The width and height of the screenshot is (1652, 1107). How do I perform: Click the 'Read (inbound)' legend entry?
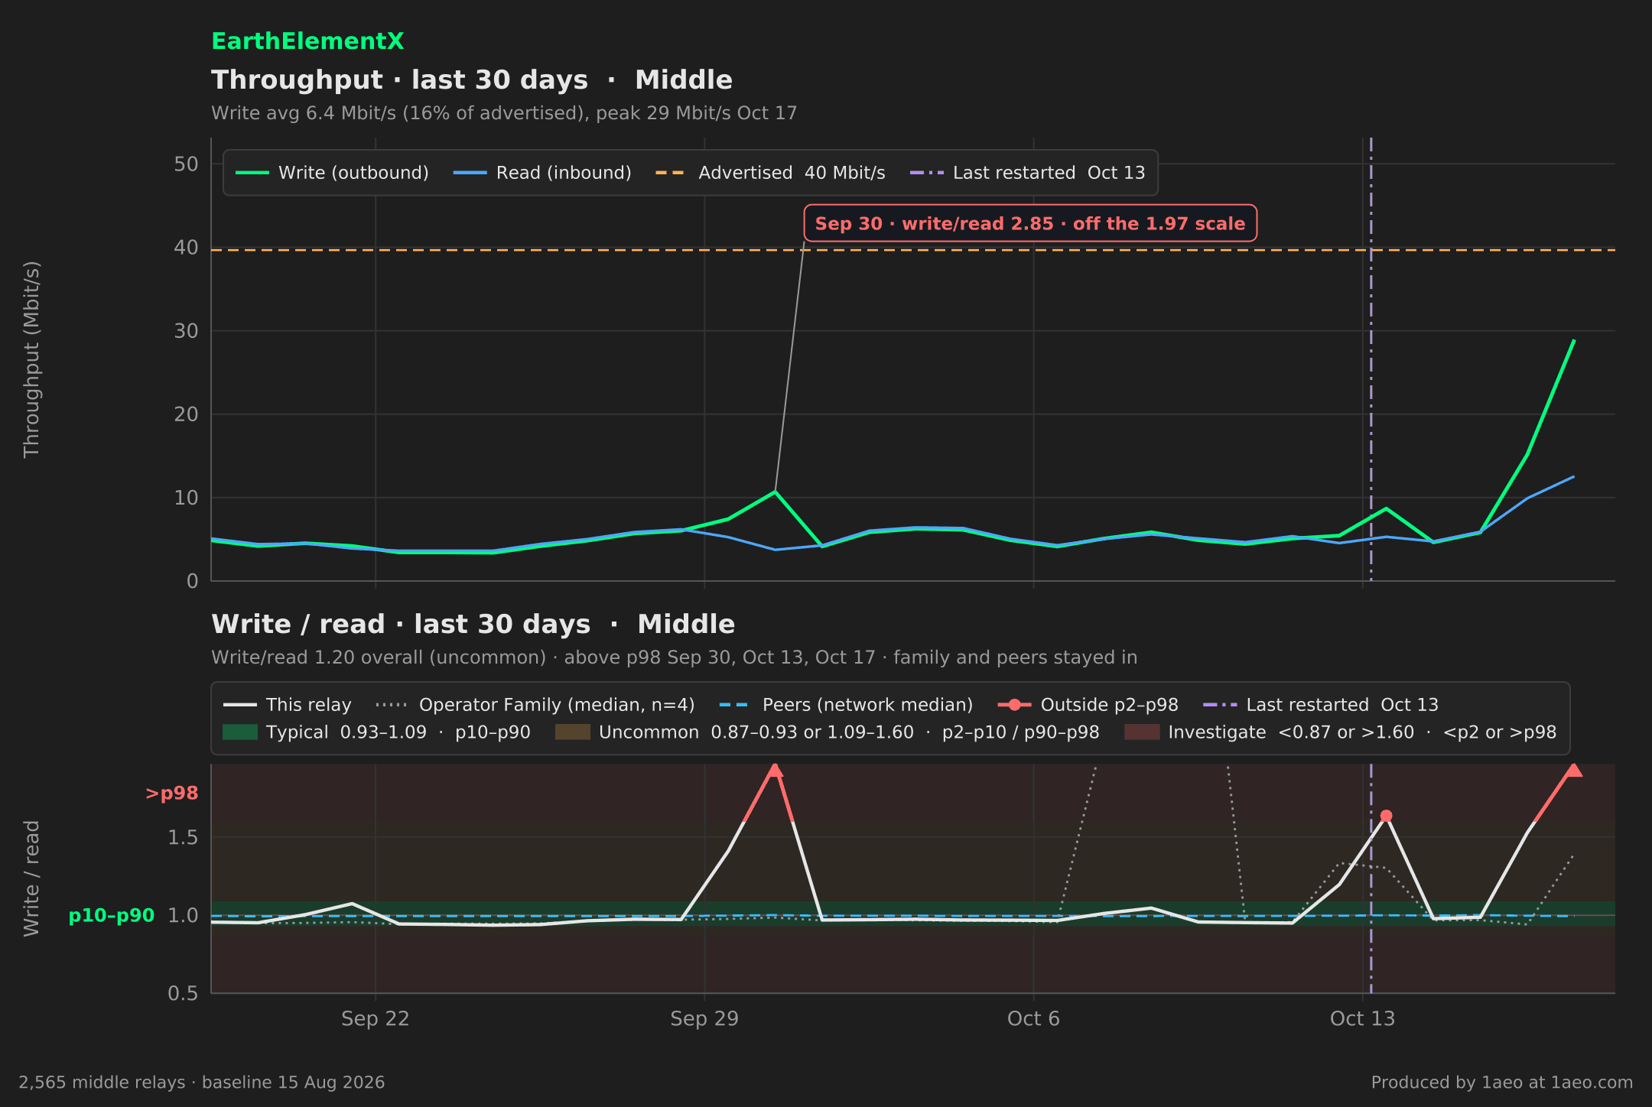(542, 173)
